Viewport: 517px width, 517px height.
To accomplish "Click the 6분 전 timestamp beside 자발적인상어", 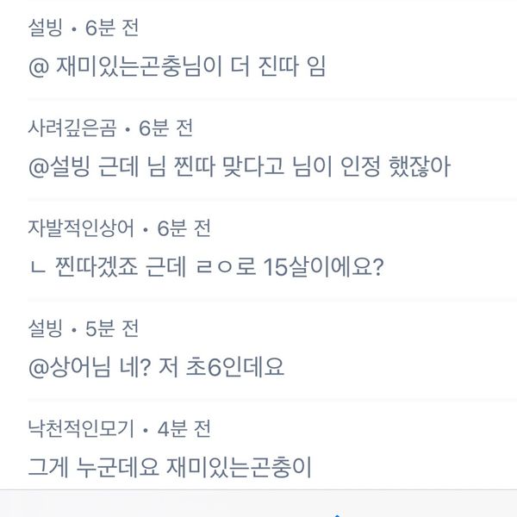I will [x=184, y=228].
